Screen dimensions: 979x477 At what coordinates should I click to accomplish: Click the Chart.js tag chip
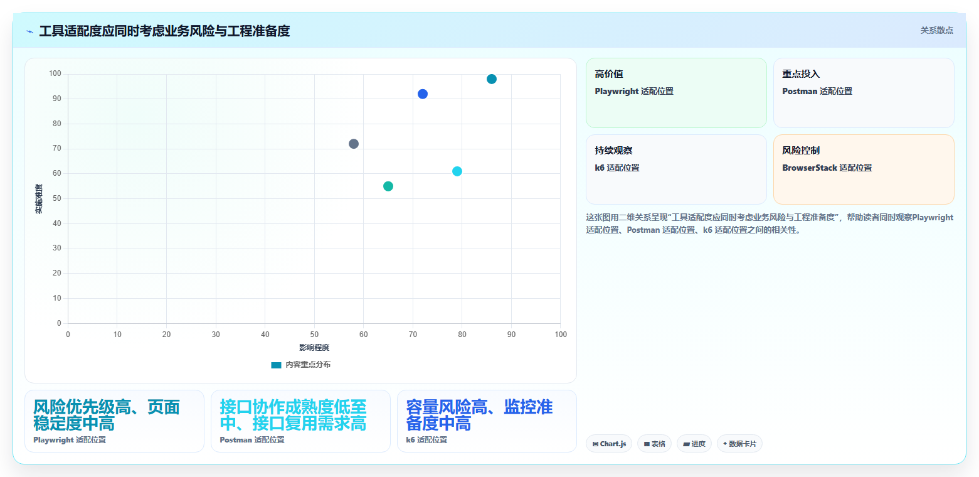tap(609, 444)
